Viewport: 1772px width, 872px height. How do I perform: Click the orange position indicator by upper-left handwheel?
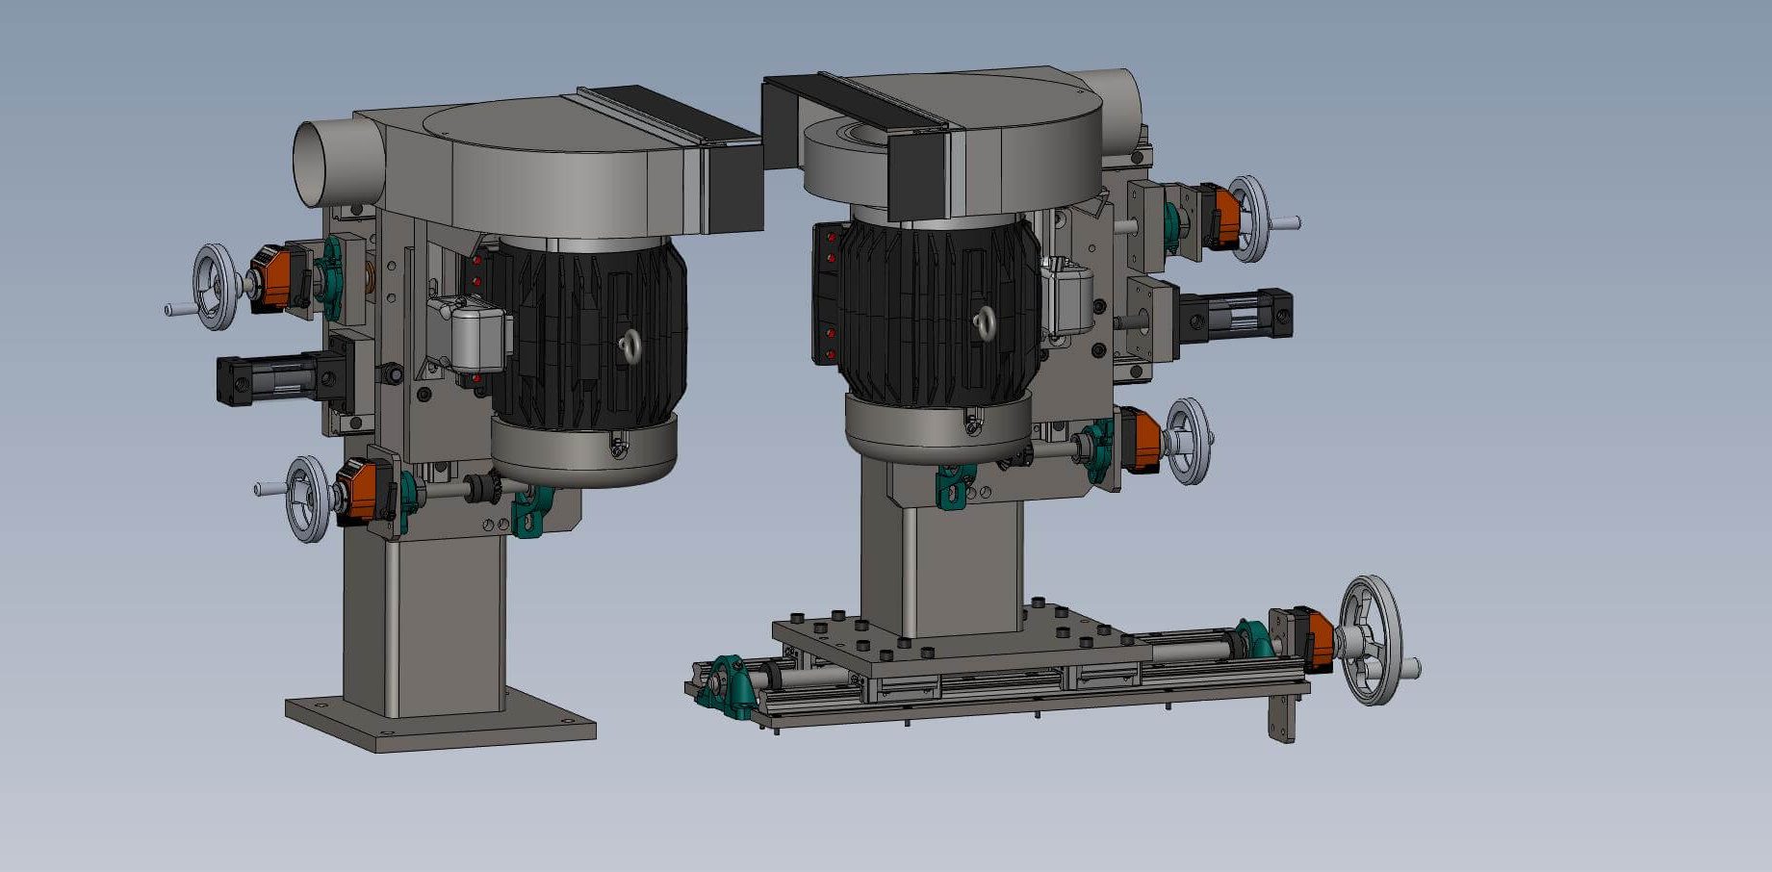tap(272, 279)
